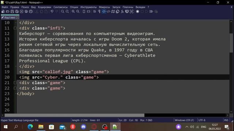Collapse the fold marker on line 22

coord(15,88)
